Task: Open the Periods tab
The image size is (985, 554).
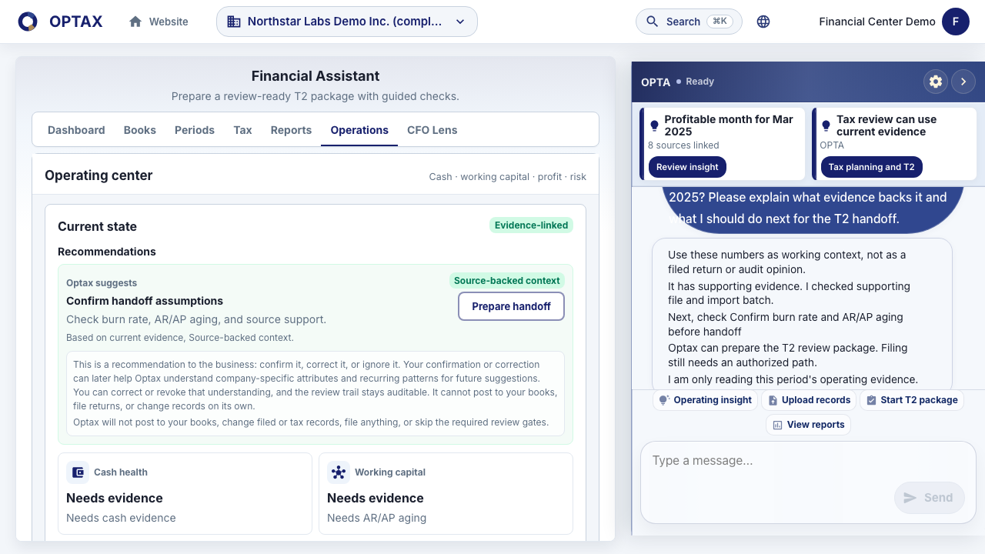Action: [x=195, y=130]
